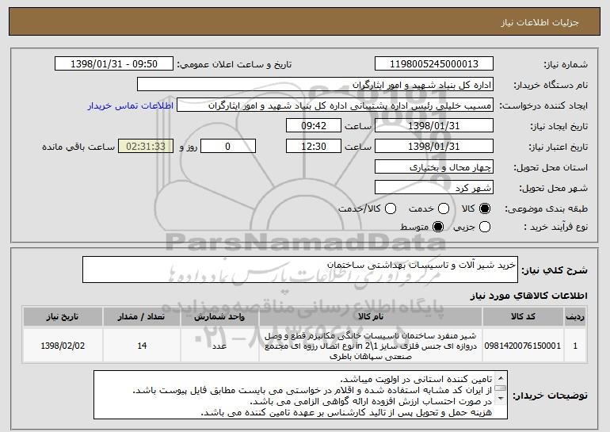Viewport: 610px width, 432px height.
Task: Choose the جزیی purchase type radio
Action: click(485, 227)
